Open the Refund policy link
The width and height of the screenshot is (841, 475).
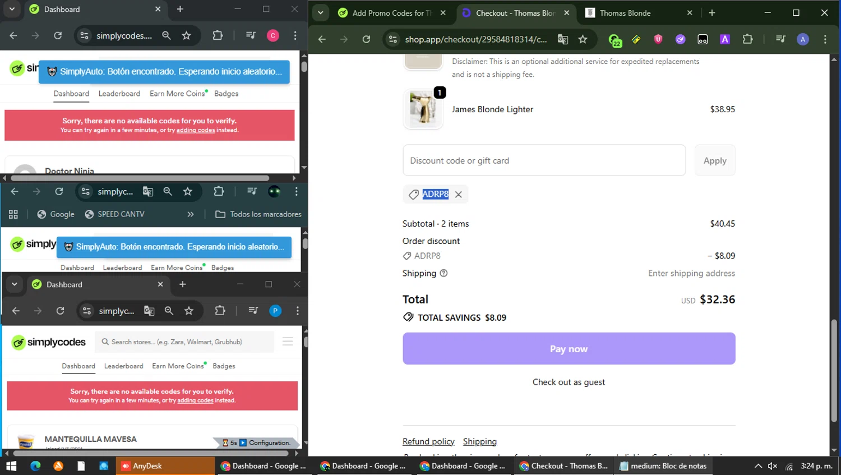(x=428, y=441)
